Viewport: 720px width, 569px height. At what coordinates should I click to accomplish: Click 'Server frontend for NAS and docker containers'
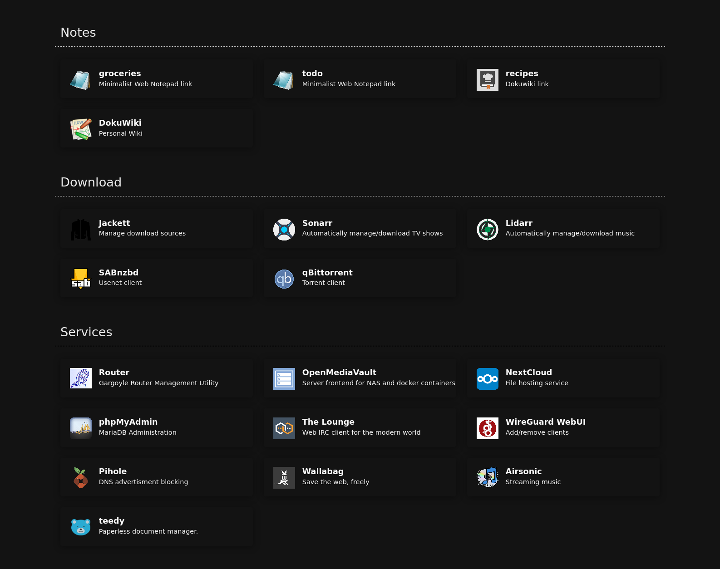pos(379,383)
